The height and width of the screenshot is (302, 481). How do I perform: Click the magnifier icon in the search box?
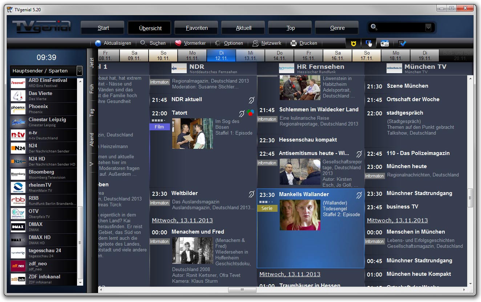[374, 27]
